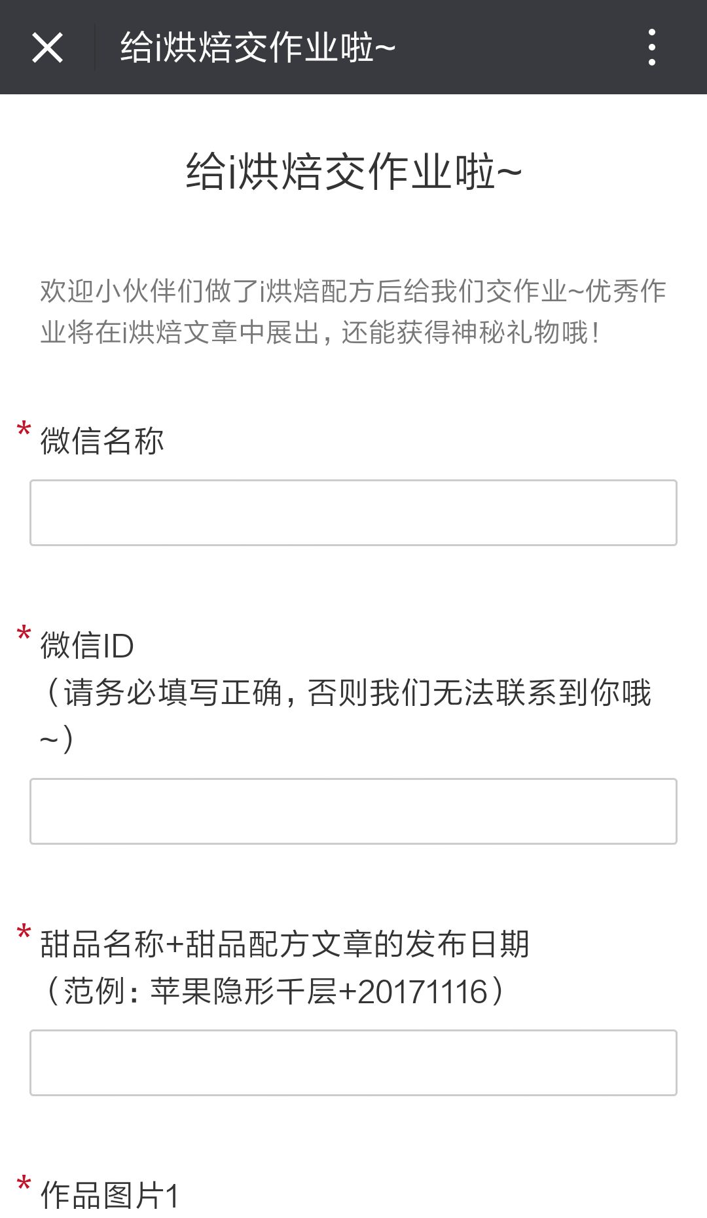The image size is (707, 1218).
Task: Close the page with the X icon
Action: pyautogui.click(x=47, y=48)
